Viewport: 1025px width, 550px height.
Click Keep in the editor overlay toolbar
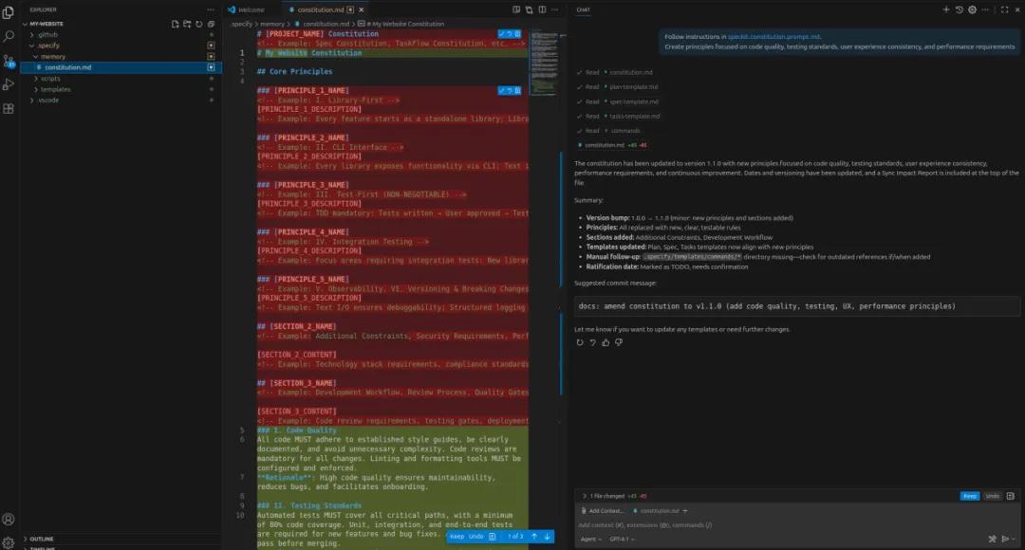tap(457, 537)
